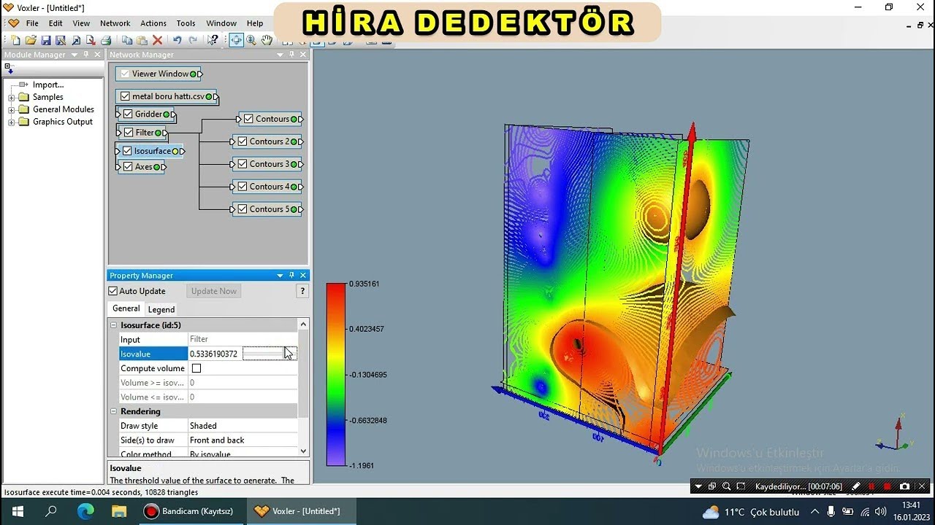Screen dimensions: 935x525
Task: Close the Property Manager panel
Action: [x=304, y=276]
